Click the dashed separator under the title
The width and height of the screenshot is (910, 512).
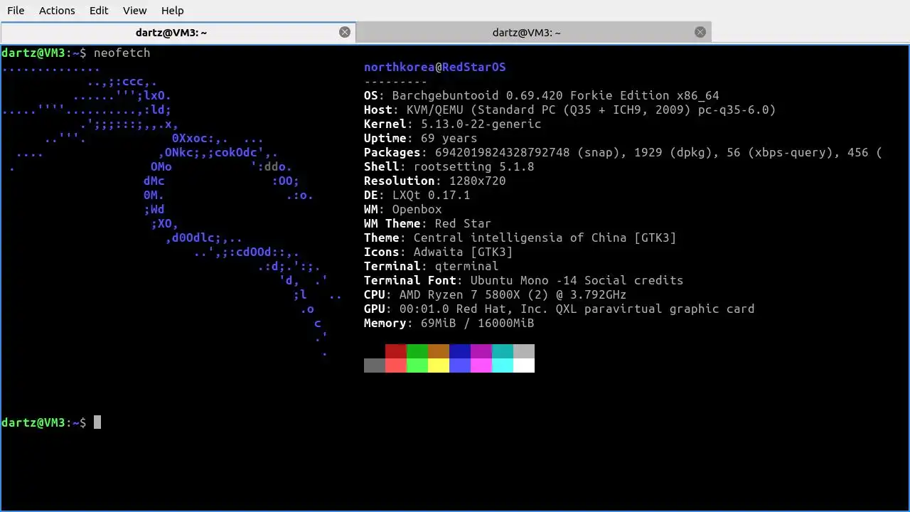click(395, 81)
